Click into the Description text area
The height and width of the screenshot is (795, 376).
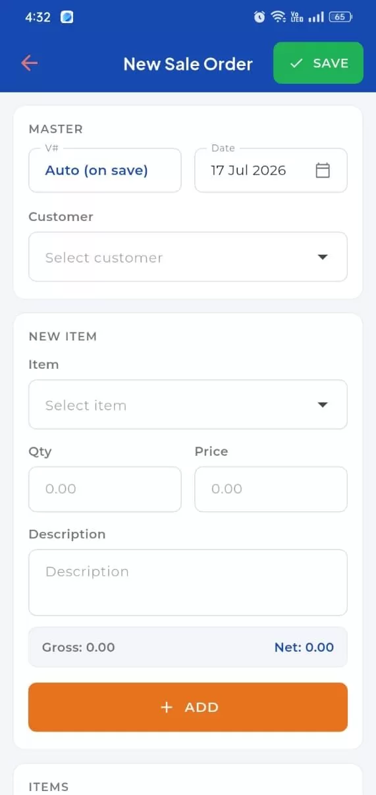point(188,583)
